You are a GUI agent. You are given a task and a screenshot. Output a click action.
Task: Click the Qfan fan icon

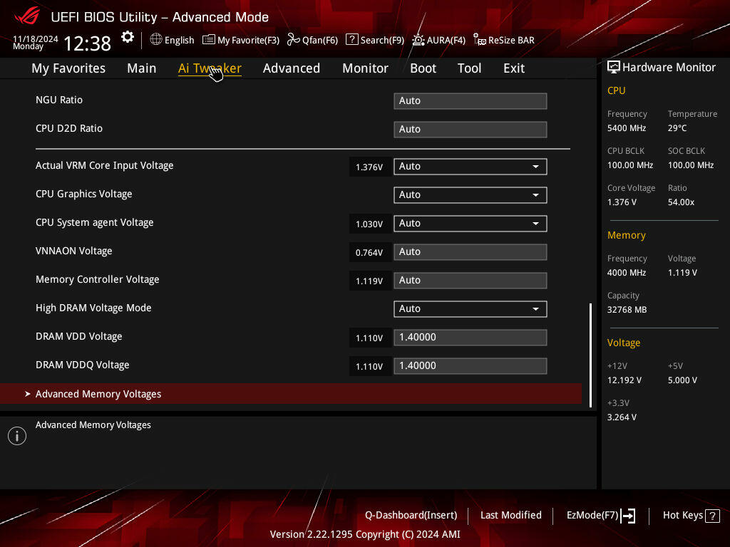pyautogui.click(x=293, y=40)
